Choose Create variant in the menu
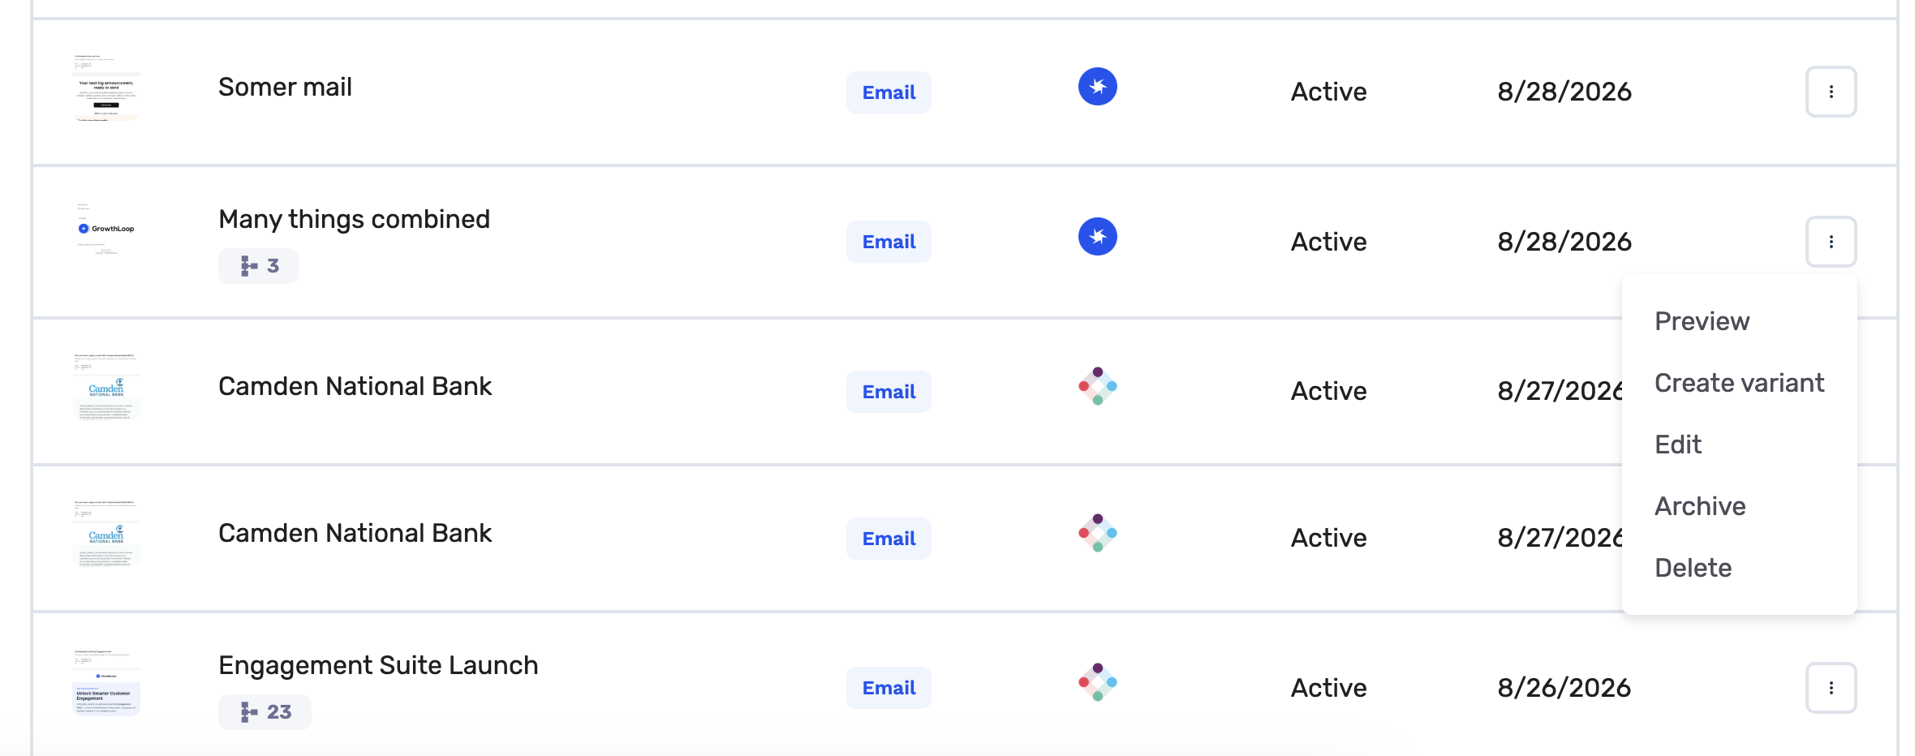This screenshot has width=1915, height=756. click(x=1739, y=383)
